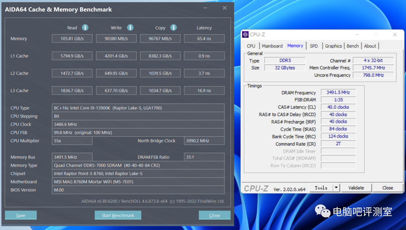
Task: Click the CPU-Z app icon in title bar
Action: pos(245,35)
